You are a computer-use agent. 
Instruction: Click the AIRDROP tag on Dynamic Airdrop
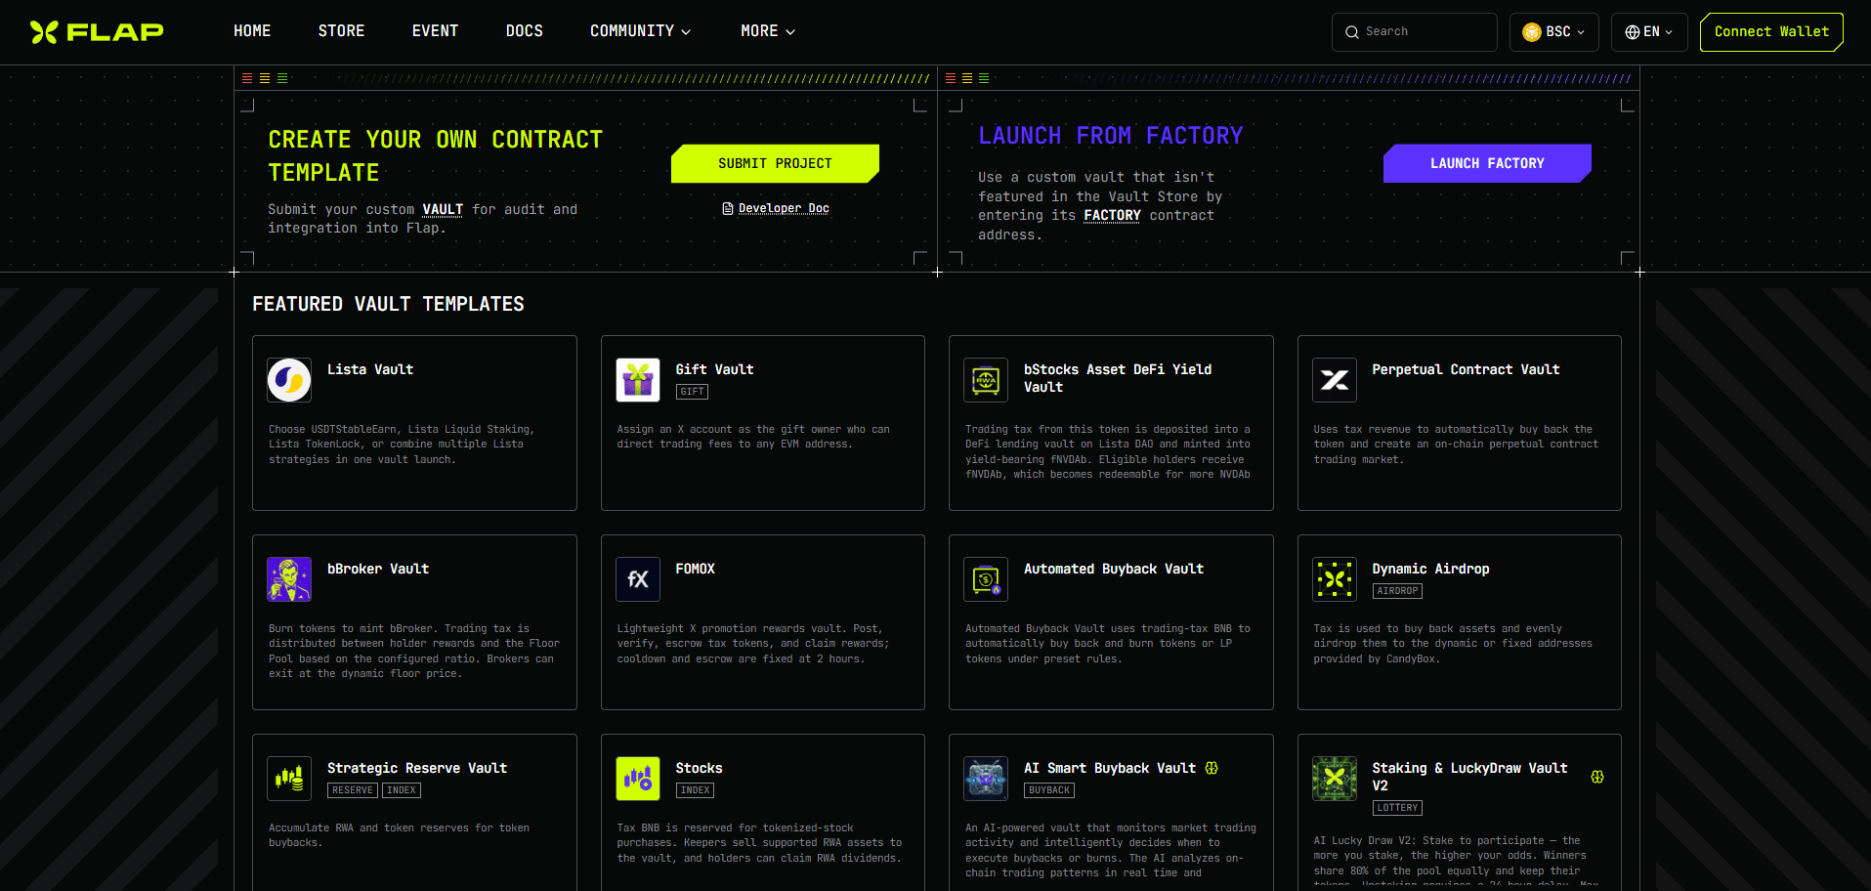(1397, 591)
